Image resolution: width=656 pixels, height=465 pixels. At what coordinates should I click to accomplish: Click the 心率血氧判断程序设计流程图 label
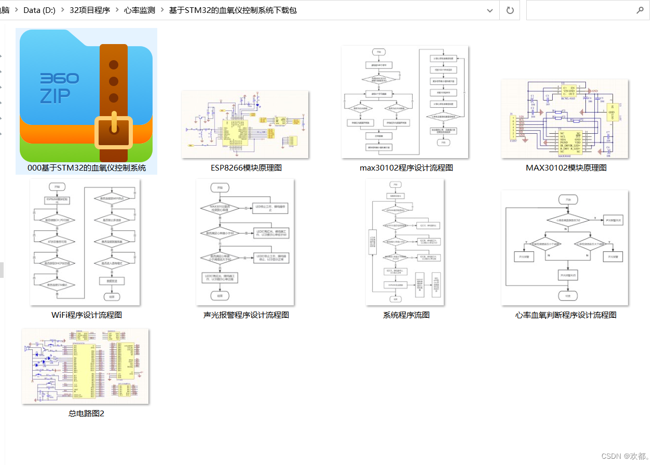tap(566, 315)
